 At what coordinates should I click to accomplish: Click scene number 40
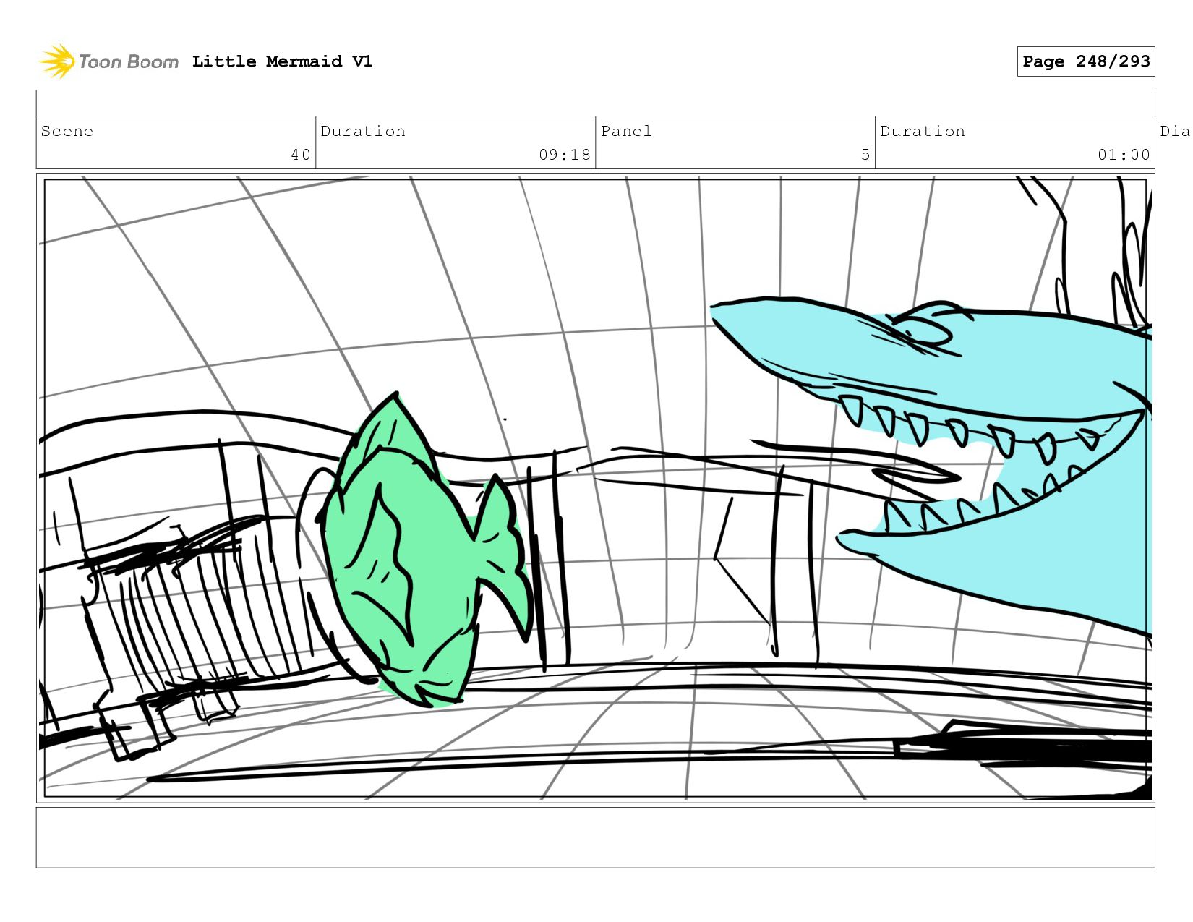[301, 155]
